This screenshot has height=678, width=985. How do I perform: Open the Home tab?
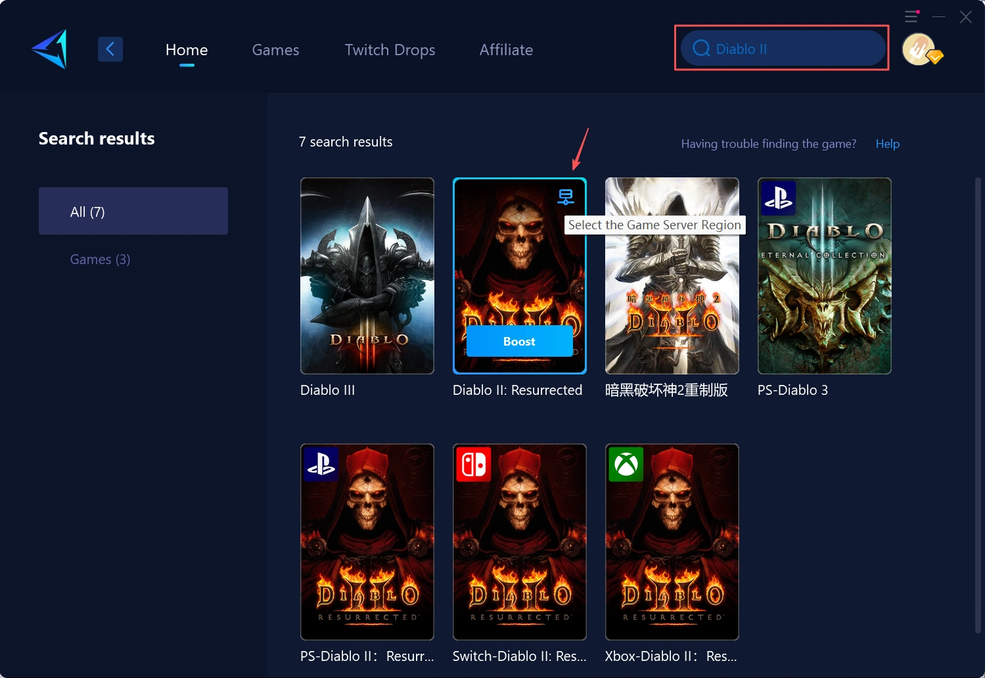pyautogui.click(x=187, y=50)
